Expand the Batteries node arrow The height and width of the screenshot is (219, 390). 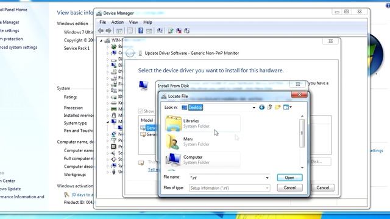point(108,46)
